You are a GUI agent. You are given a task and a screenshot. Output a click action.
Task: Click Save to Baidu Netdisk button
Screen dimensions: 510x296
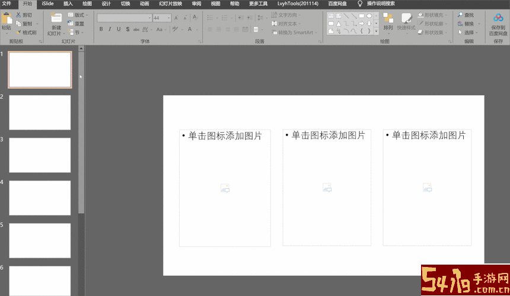(x=498, y=24)
